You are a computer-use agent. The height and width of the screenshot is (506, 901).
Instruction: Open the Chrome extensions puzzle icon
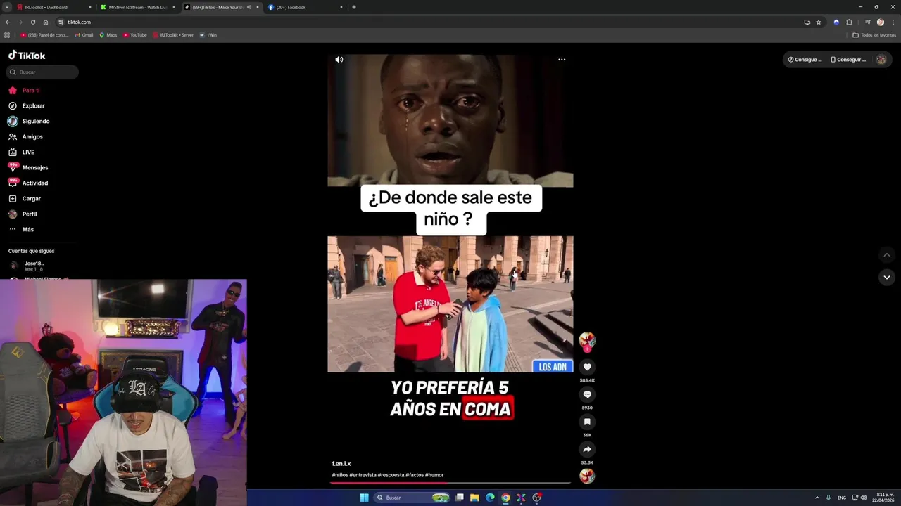coord(850,22)
